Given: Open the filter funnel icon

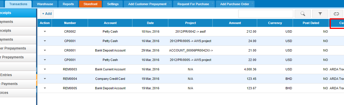Looking at the screenshot, I should (x=320, y=13).
